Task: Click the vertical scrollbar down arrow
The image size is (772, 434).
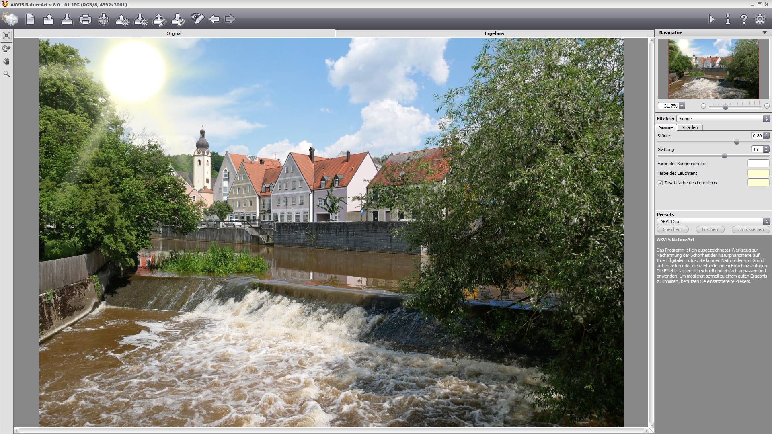Action: click(652, 425)
